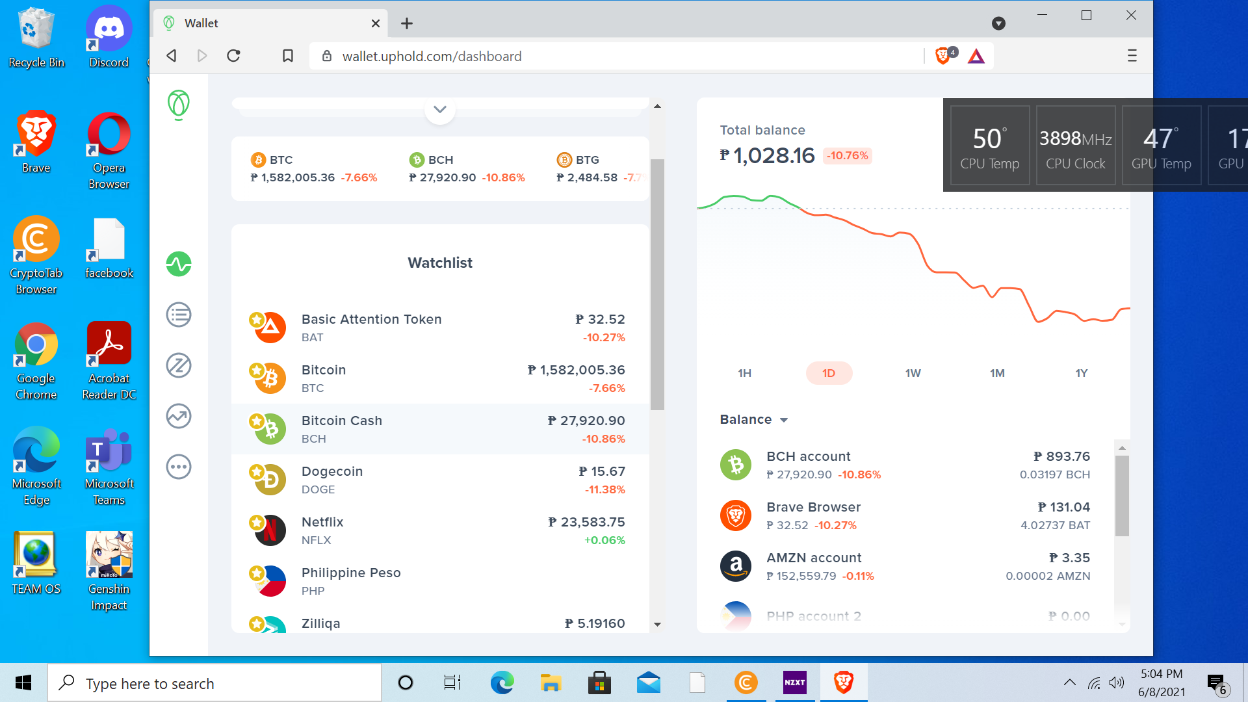Open a new browser tab
Viewport: 1248px width, 702px height.
(x=407, y=23)
